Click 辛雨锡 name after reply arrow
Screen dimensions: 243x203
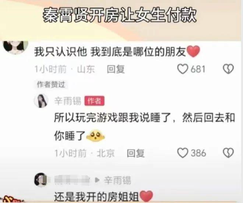pos(117,180)
